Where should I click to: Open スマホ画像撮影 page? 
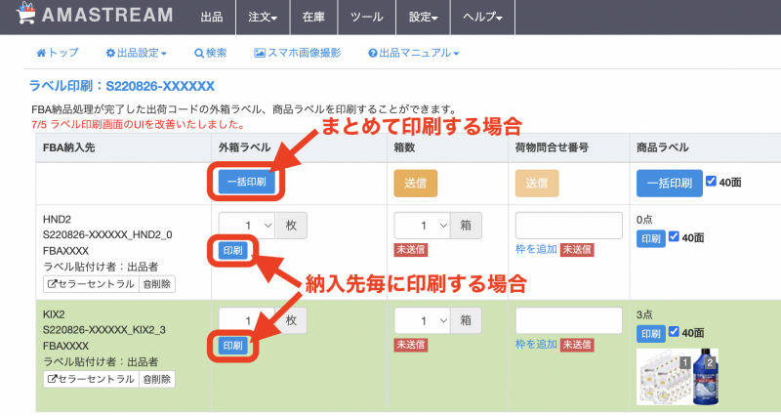click(298, 53)
